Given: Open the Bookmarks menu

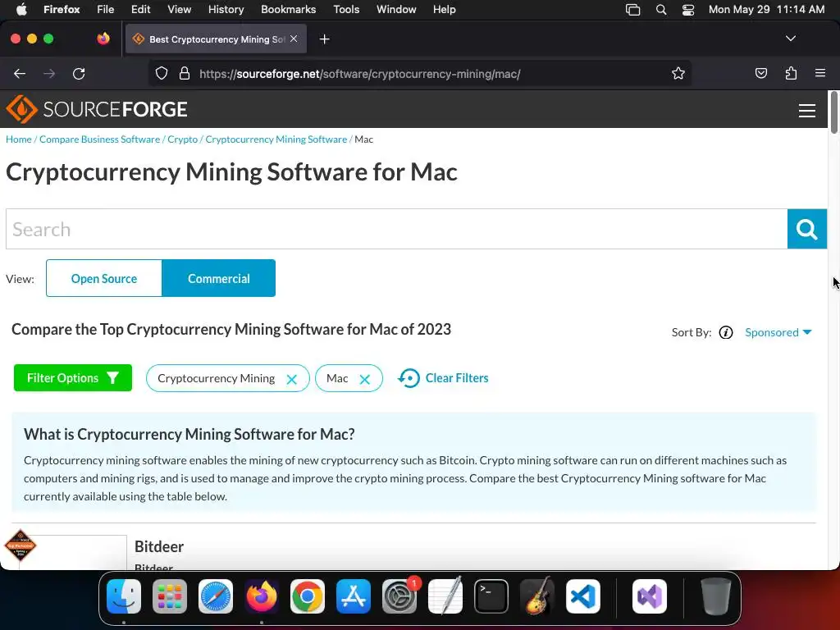Looking at the screenshot, I should point(288,9).
